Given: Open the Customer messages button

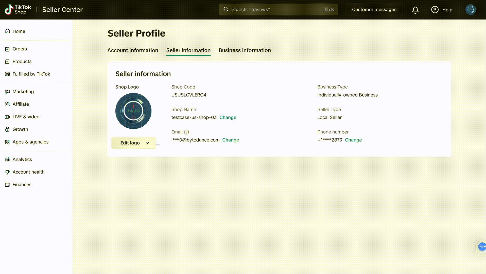Looking at the screenshot, I should click(x=374, y=10).
